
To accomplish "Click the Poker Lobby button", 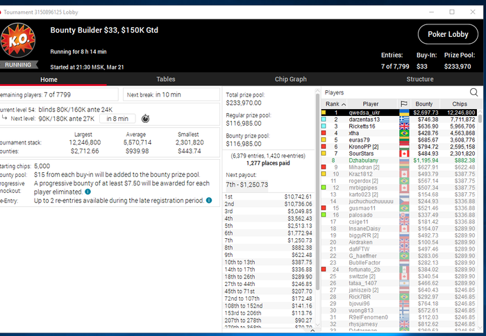I will pos(448,34).
